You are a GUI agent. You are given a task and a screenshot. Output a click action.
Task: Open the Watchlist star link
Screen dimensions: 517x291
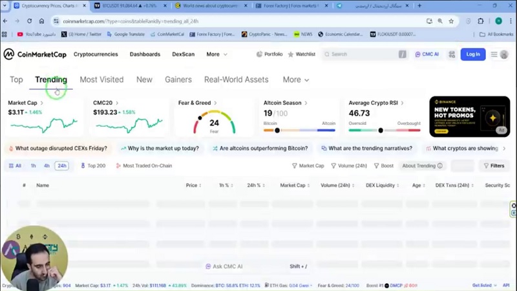click(x=301, y=54)
